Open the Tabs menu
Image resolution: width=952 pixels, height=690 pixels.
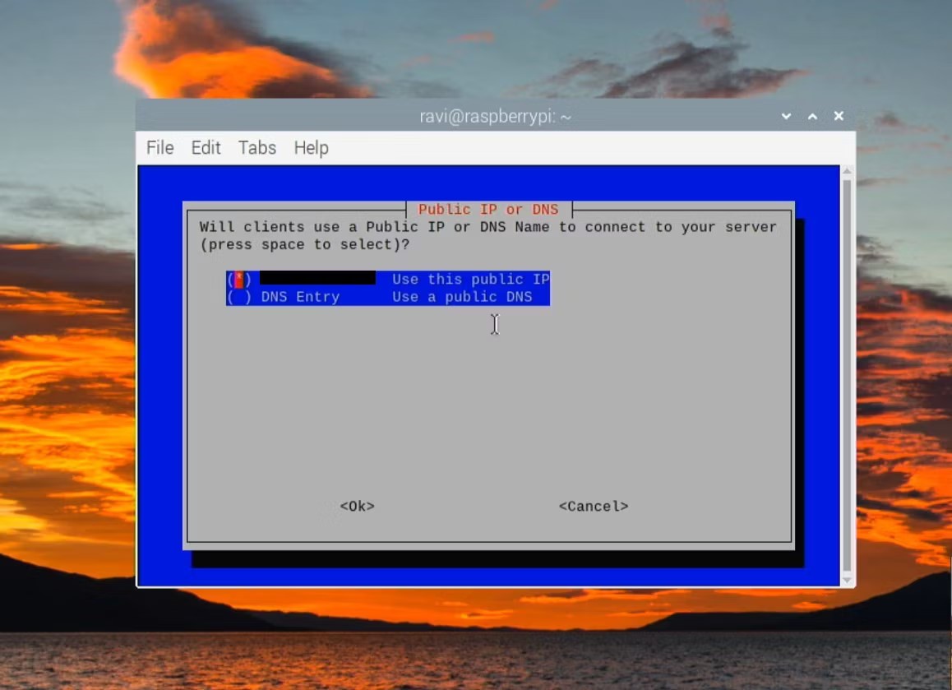pyautogui.click(x=256, y=147)
